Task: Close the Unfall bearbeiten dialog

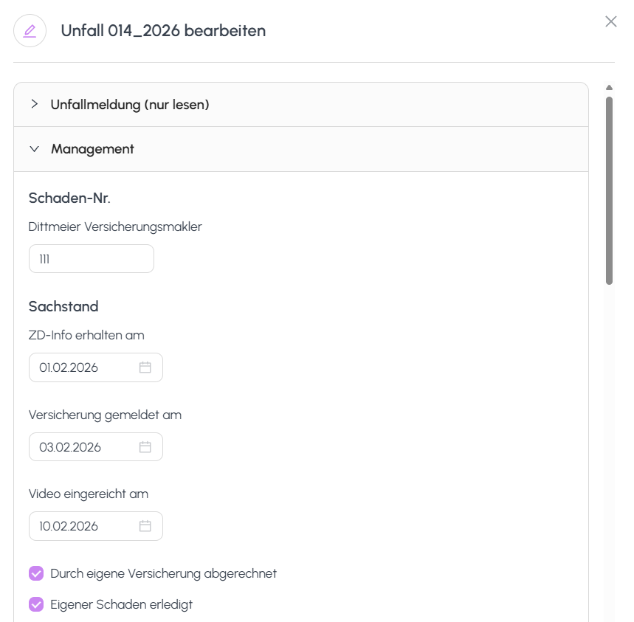Action: click(x=610, y=21)
